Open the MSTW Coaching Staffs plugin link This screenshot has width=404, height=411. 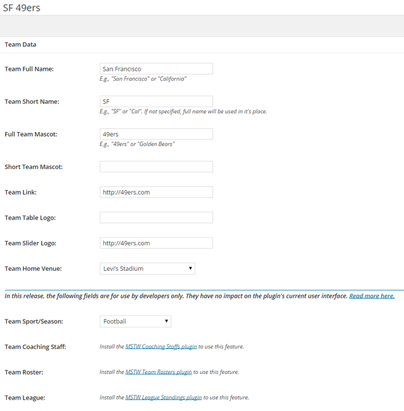[x=161, y=346]
